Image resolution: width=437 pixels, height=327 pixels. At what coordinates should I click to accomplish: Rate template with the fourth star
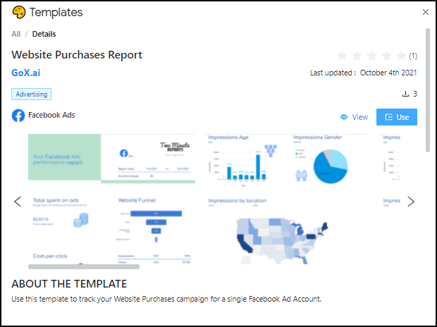[386, 56]
